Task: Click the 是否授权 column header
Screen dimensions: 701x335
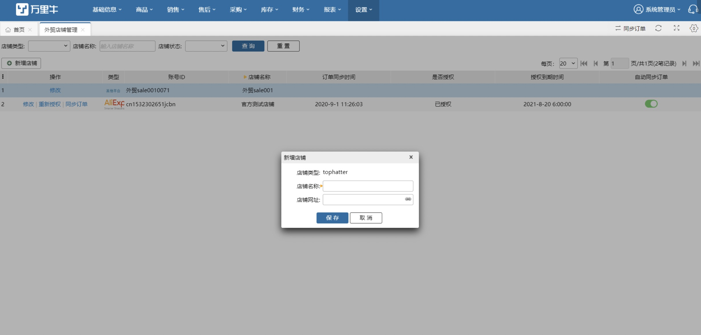Action: tap(443, 77)
